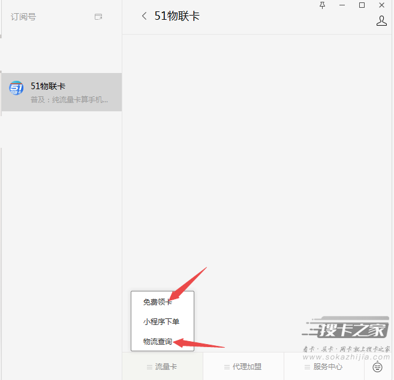Open the 流量卡 bottom menu
This screenshot has width=394, height=380.
[163, 367]
